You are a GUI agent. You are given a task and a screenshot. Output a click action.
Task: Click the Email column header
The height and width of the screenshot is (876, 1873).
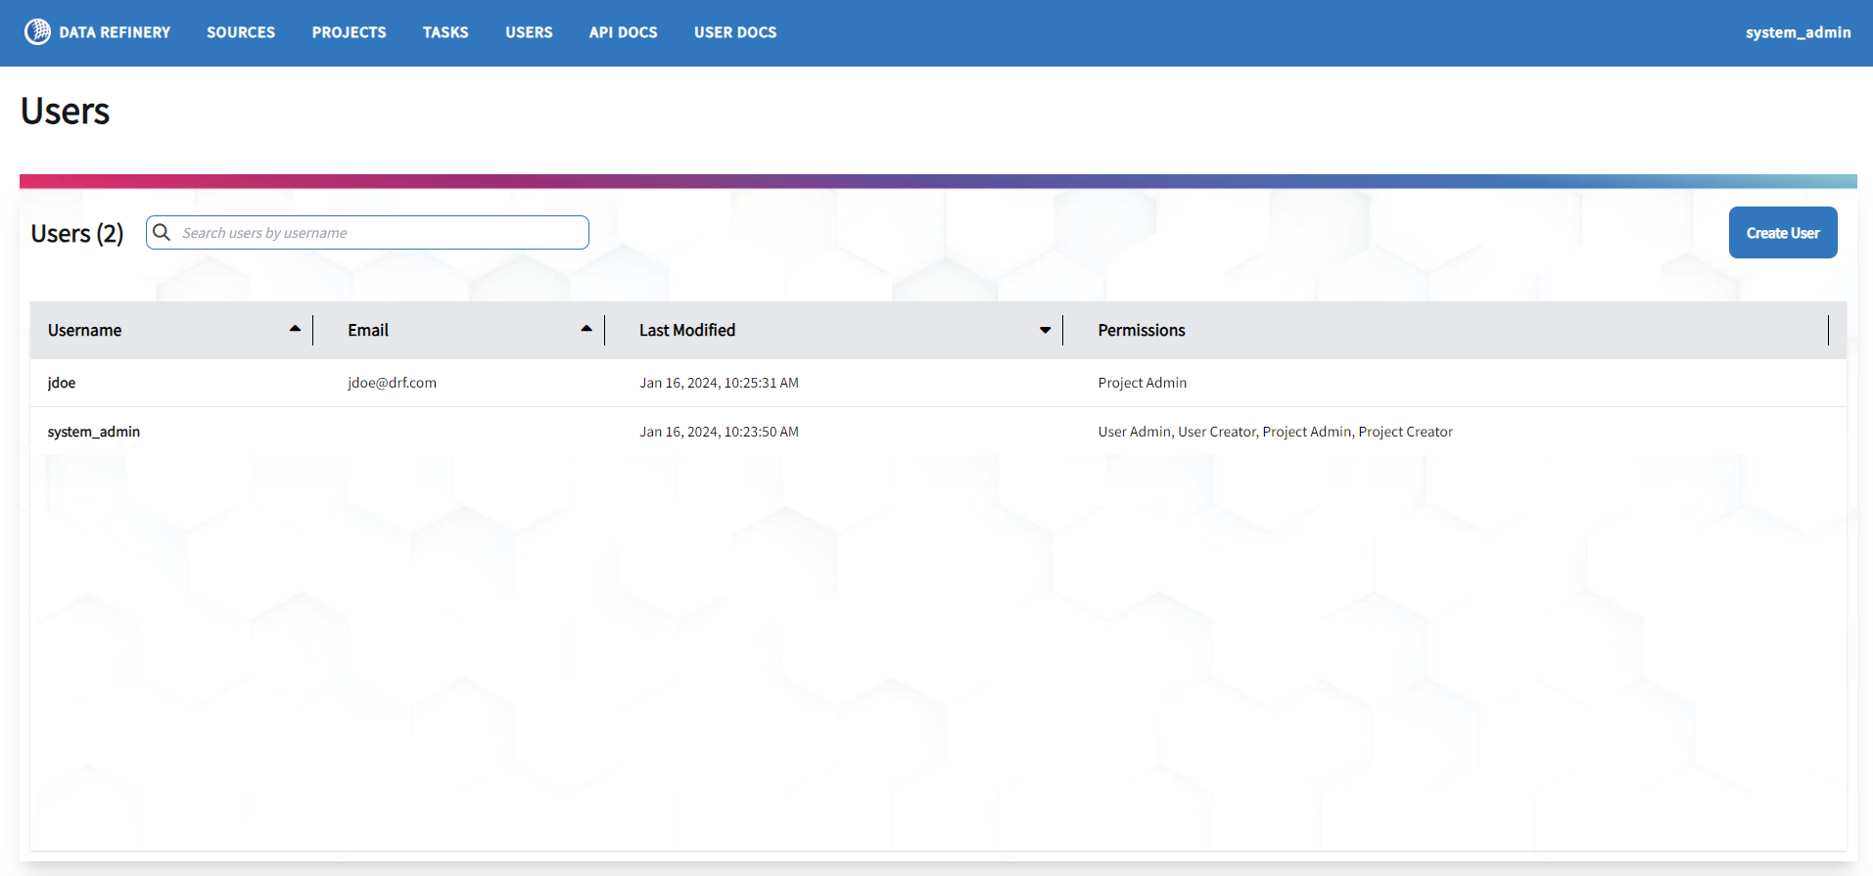coord(368,330)
